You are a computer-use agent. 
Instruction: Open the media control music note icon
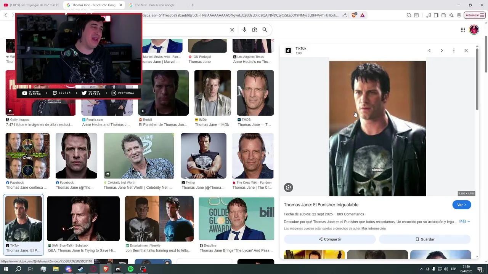(429, 15)
